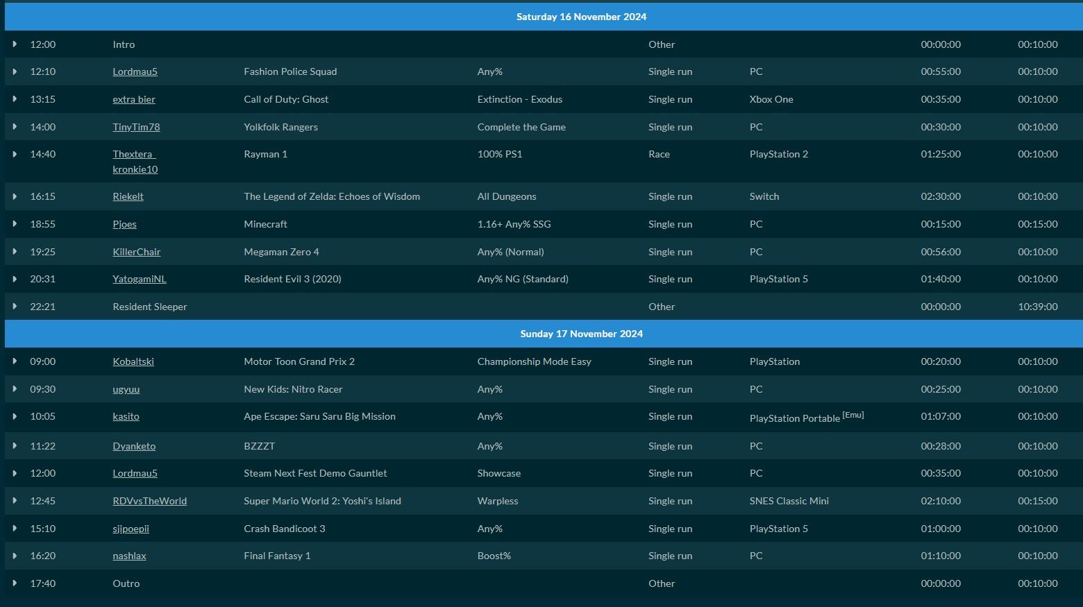Click the 'Call of Duty: Ghost' game title
This screenshot has width=1083, height=607.
[x=286, y=99]
